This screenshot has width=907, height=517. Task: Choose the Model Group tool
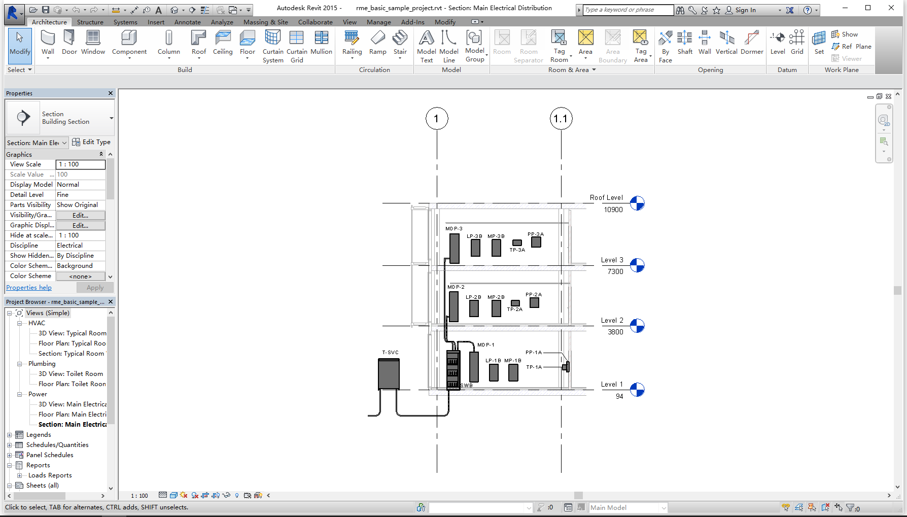coord(475,46)
